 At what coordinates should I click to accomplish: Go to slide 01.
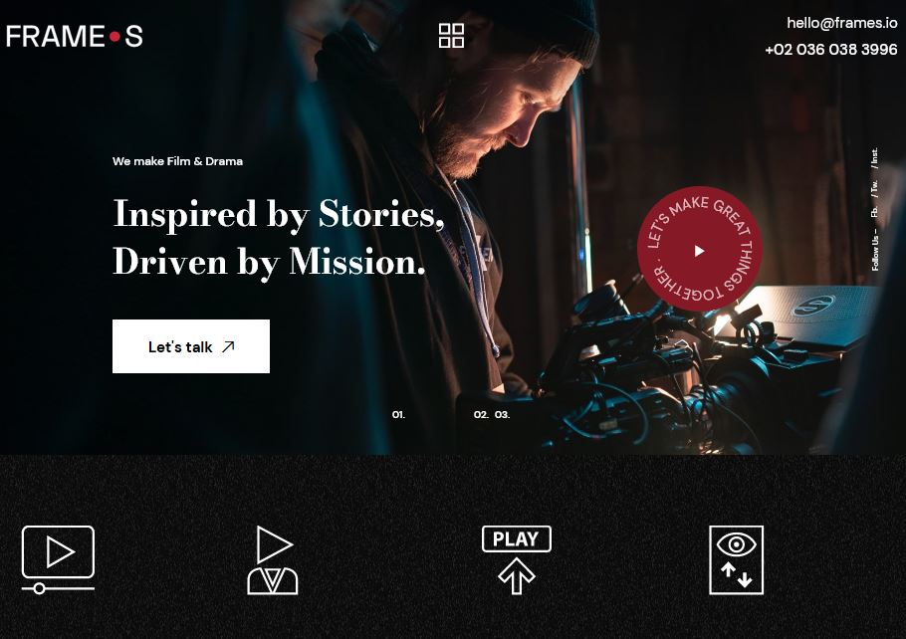pyautogui.click(x=398, y=415)
